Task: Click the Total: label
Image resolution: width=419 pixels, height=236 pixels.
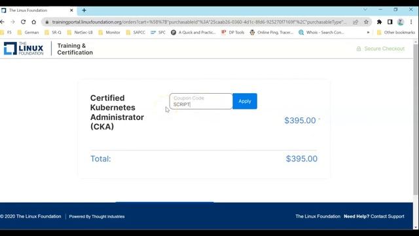Action: (100, 159)
